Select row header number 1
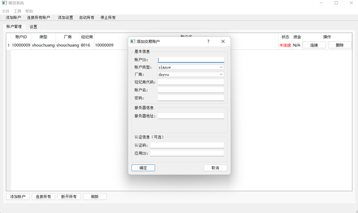The width and height of the screenshot is (358, 213). (x=9, y=45)
